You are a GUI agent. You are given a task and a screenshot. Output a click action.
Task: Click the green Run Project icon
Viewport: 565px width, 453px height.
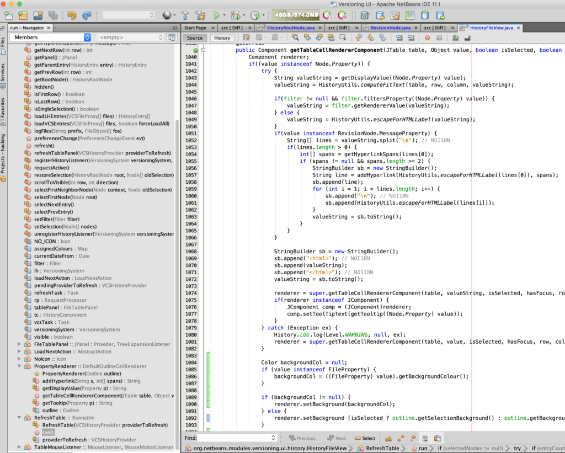[x=217, y=15]
